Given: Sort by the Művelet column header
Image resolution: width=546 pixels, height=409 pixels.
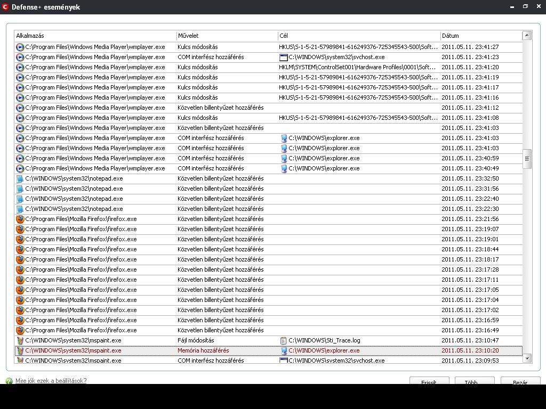Looking at the screenshot, I should [x=227, y=36].
